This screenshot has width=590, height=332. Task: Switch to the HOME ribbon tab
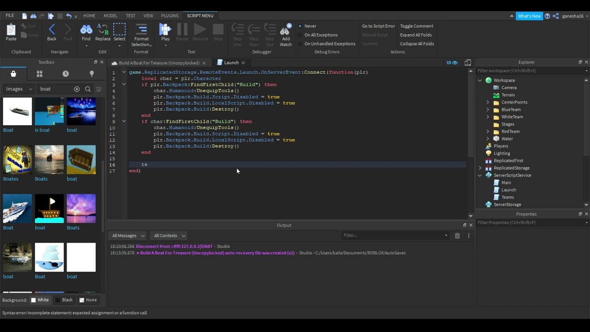[89, 16]
